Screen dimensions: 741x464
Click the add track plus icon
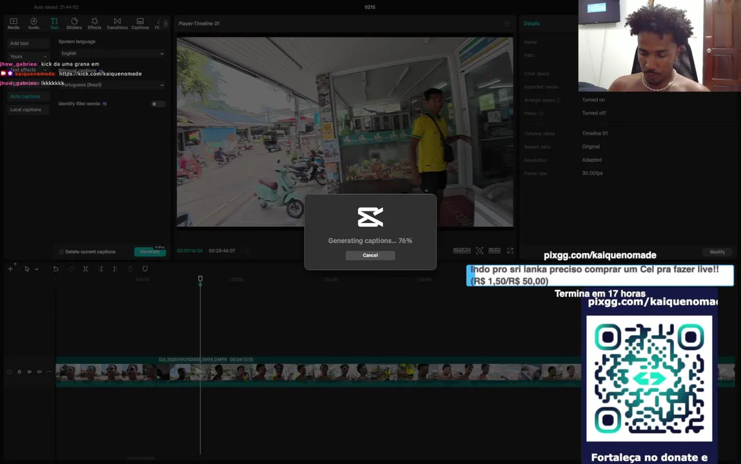[x=10, y=269]
